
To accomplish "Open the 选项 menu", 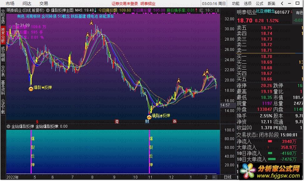I will pyautogui.click(x=247, y=3).
